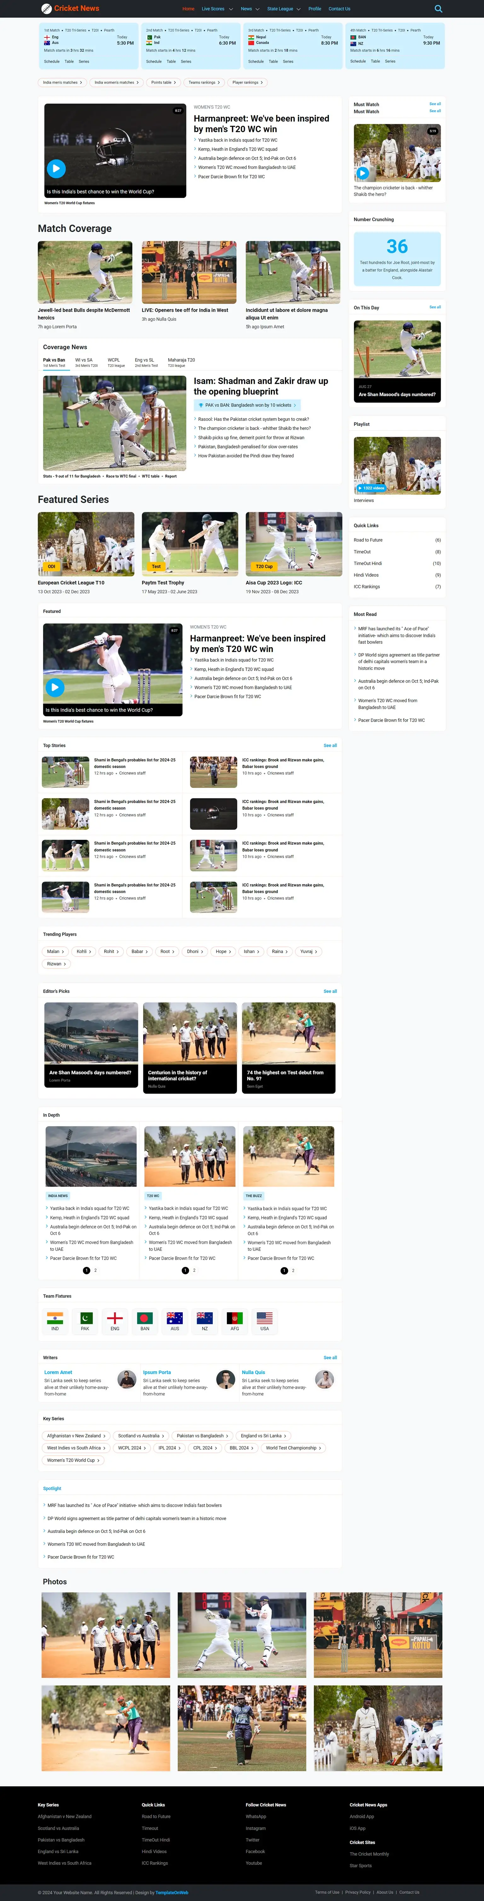Screen dimensions: 484x1901
Task: Click See all in Top Stories
Action: 330,745
